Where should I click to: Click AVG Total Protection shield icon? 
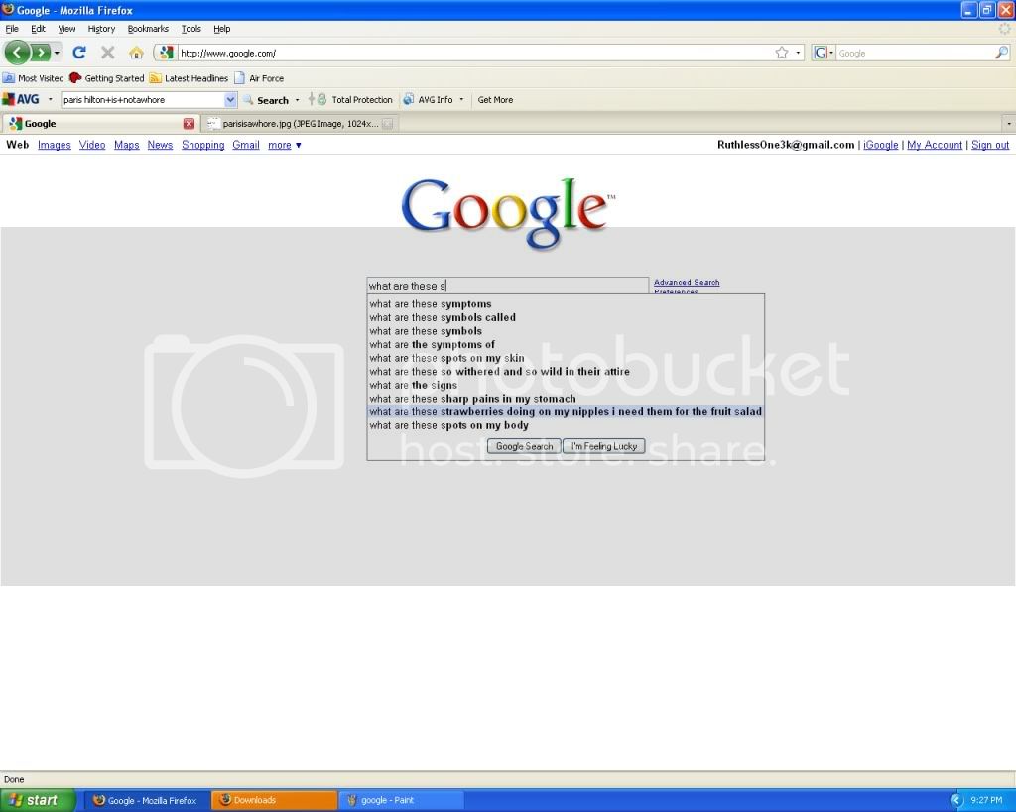coord(322,100)
